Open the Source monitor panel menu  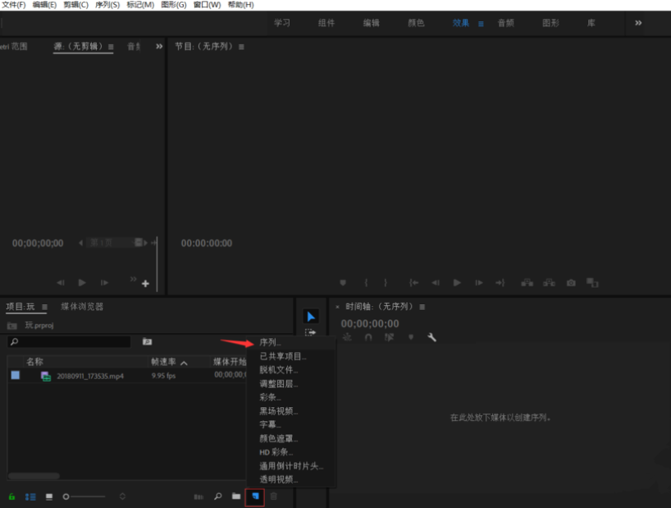coord(109,47)
